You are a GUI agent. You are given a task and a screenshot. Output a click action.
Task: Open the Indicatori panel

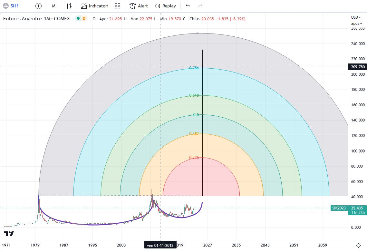(x=94, y=6)
